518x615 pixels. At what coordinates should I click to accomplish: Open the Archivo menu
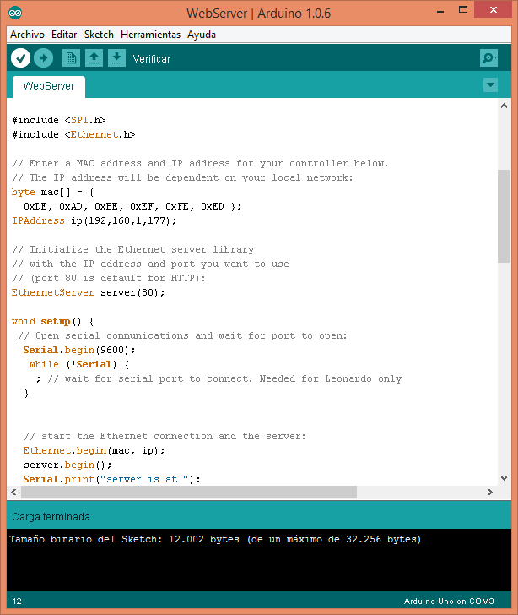pos(28,35)
